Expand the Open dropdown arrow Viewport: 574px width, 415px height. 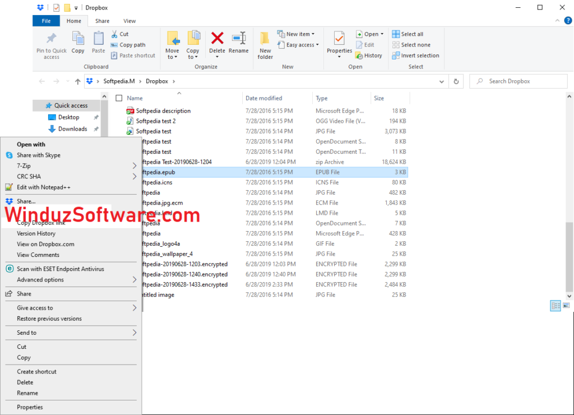382,34
